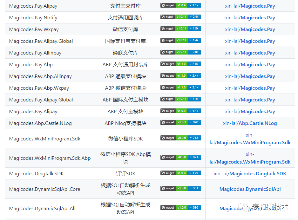Click the Magicodes.DynamicSqlApi.All package name
Viewport: 298px width, 220px height.
42,209
